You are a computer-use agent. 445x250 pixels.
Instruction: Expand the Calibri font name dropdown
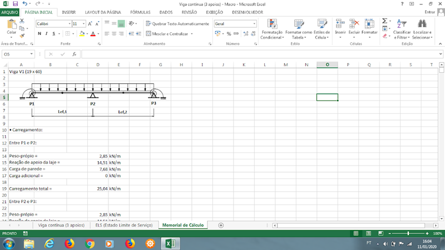(x=68, y=24)
